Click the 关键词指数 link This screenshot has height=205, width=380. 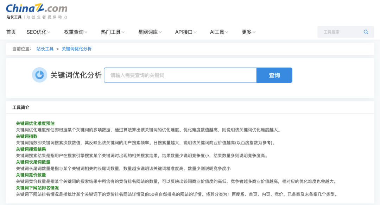tap(26, 136)
